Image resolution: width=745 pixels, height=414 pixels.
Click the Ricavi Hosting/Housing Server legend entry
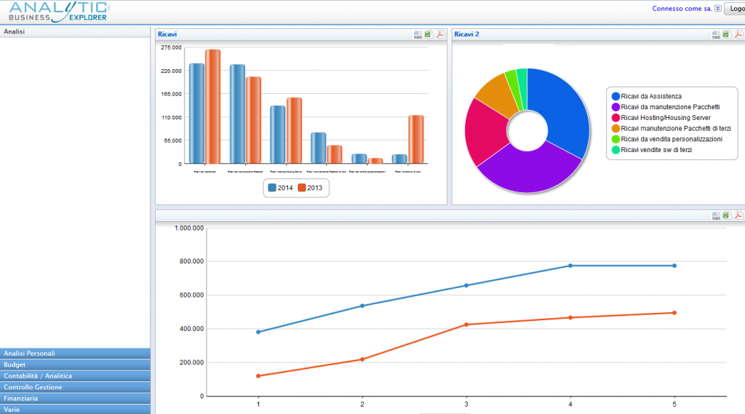tap(661, 118)
